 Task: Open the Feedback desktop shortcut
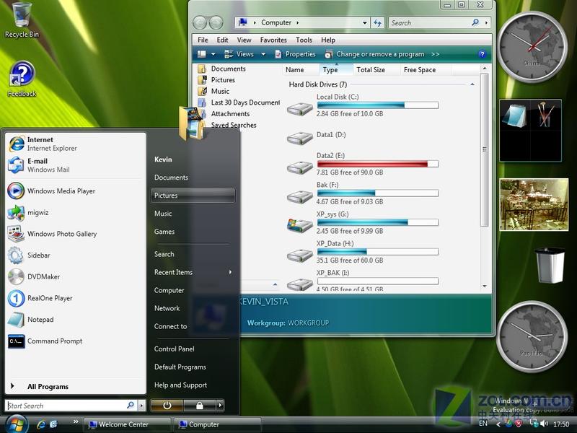pyautogui.click(x=22, y=79)
